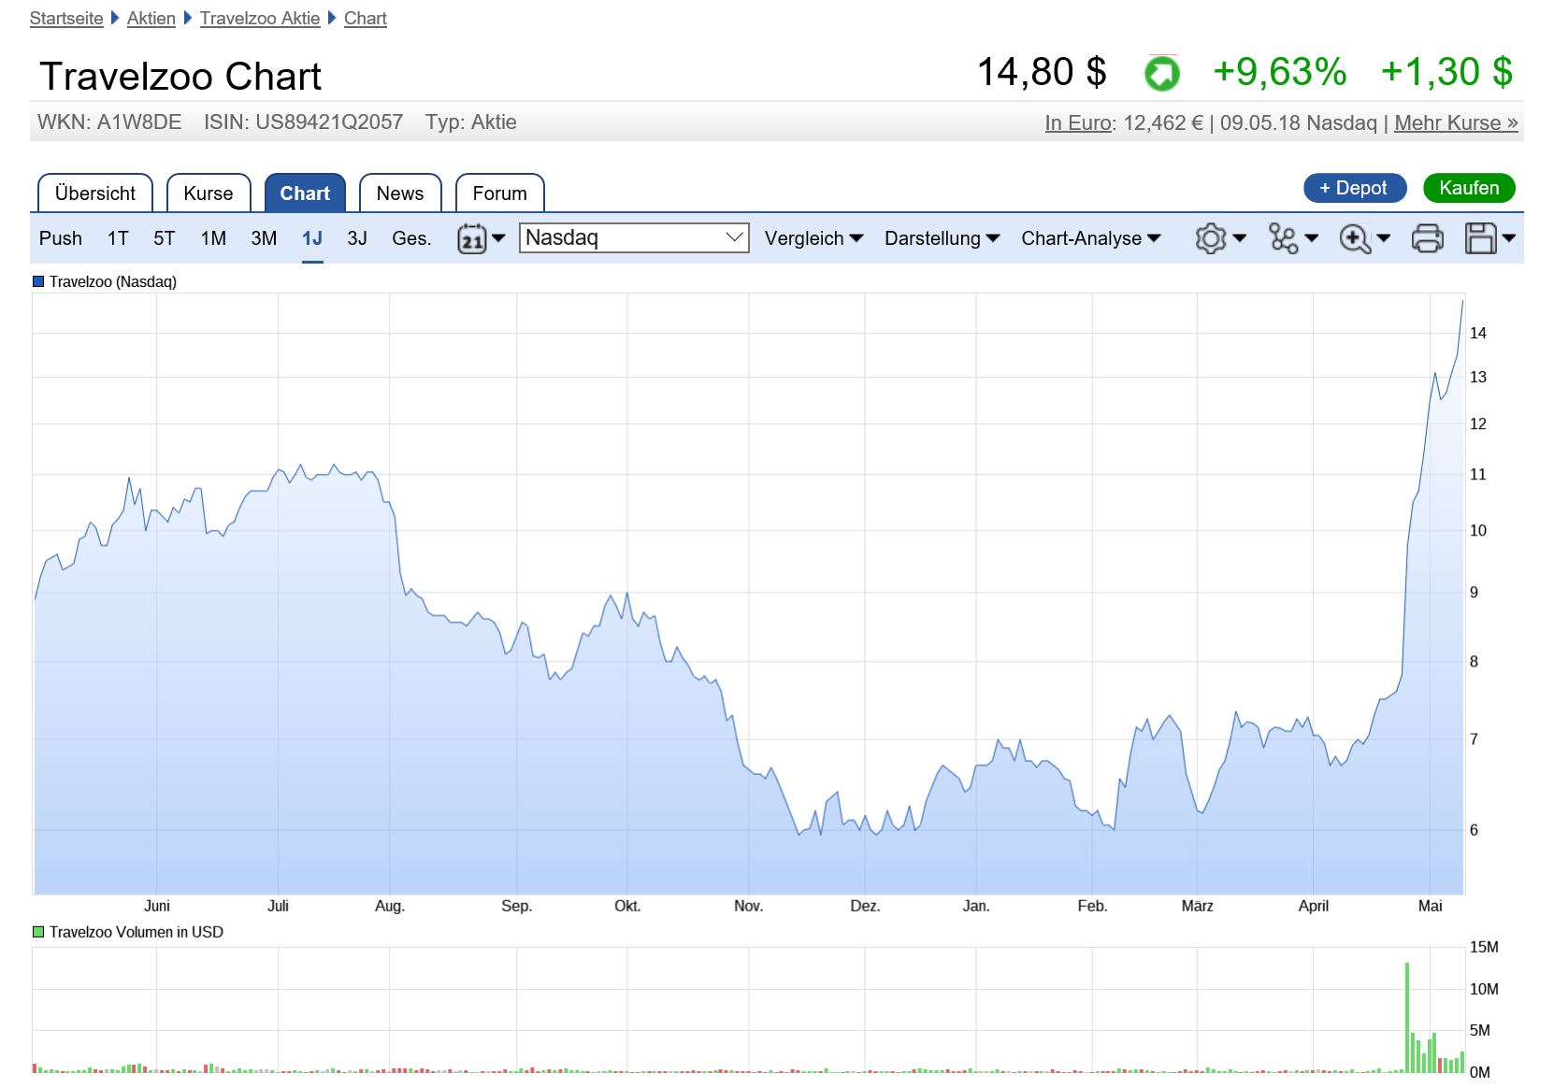Open the Forum tab
Viewport: 1554px width, 1088px height.
[x=499, y=193]
